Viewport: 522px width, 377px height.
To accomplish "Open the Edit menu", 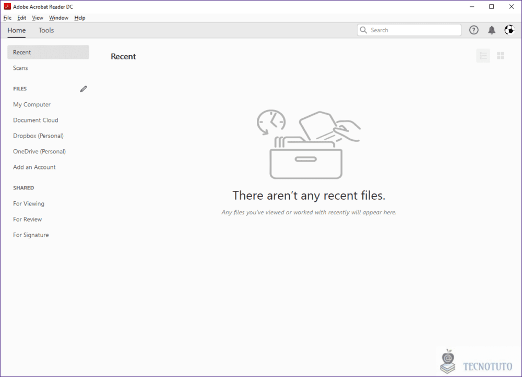I will [x=21, y=18].
